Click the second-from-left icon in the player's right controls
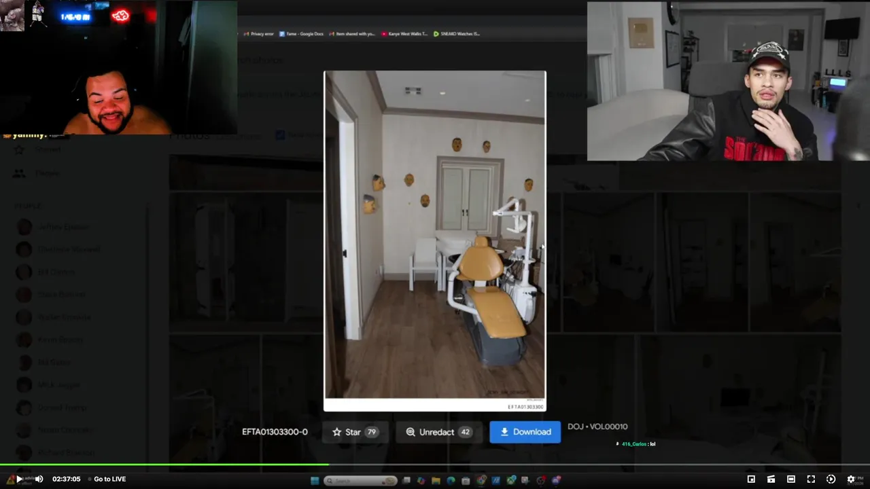870x489 pixels. click(771, 479)
